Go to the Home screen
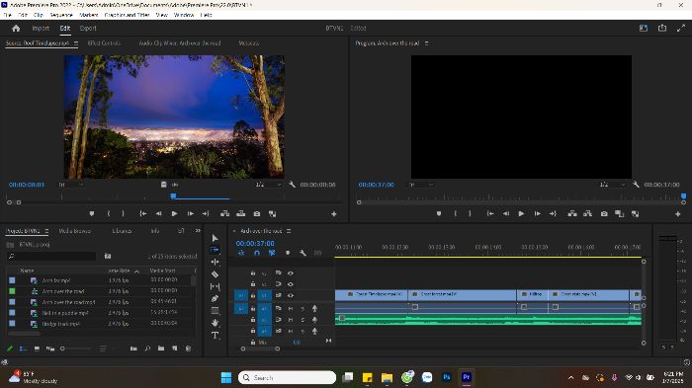692x388 pixels. 17,29
